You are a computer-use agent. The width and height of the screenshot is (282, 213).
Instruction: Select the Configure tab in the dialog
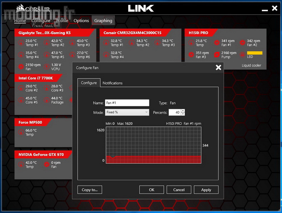click(89, 83)
